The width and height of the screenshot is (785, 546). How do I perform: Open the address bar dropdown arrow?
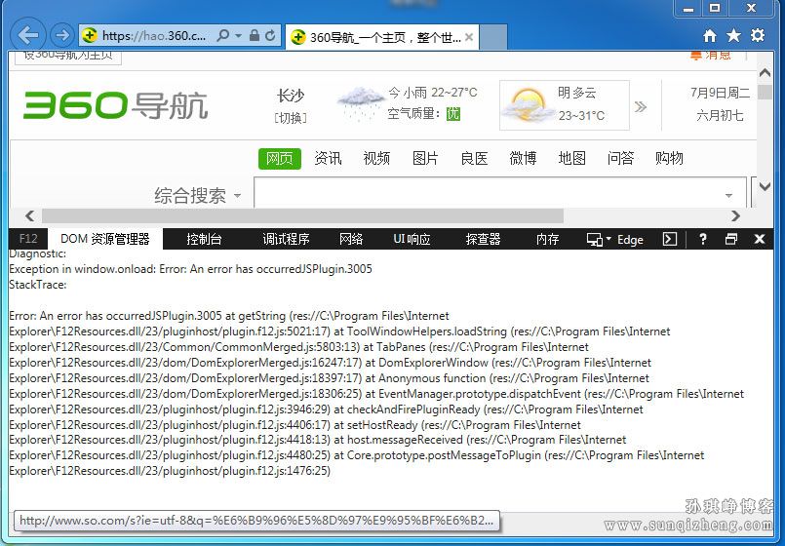(238, 35)
